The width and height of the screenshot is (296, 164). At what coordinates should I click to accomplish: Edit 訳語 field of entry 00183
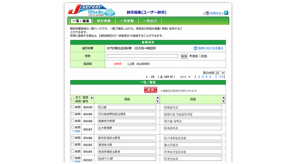point(193,158)
